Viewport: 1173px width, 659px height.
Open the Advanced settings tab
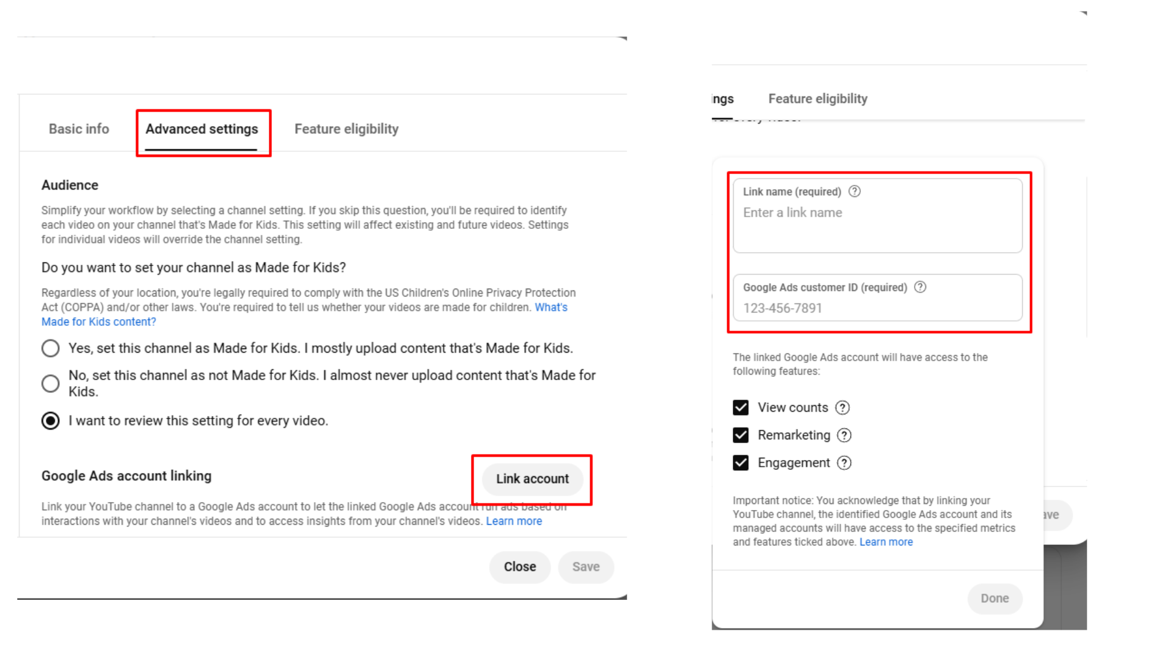click(x=202, y=129)
